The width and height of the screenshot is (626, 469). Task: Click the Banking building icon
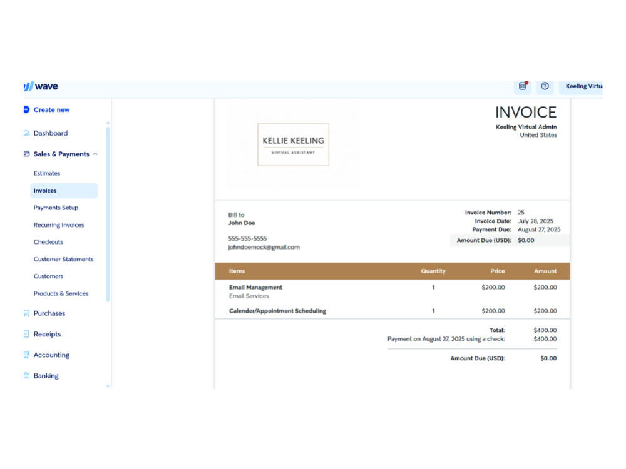click(x=26, y=376)
